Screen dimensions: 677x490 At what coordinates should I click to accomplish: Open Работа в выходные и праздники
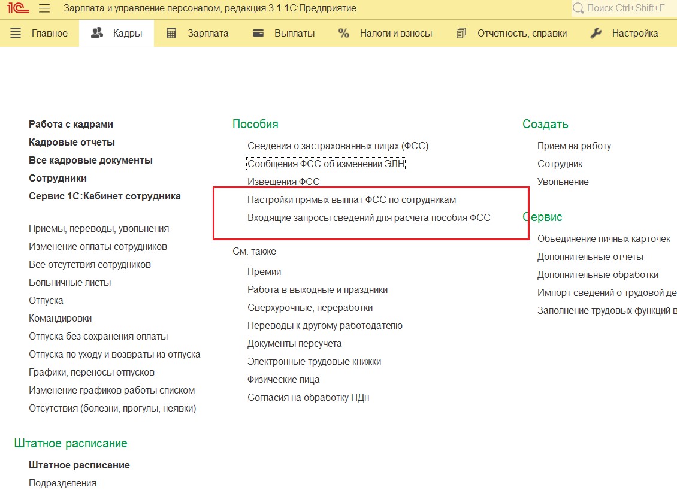click(318, 290)
